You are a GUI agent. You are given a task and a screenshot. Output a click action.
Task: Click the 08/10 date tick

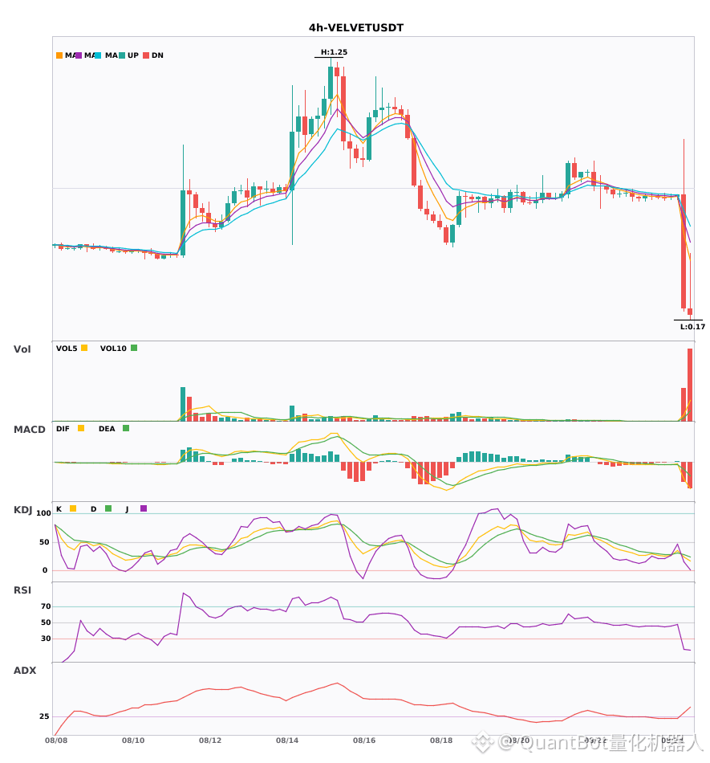(133, 741)
